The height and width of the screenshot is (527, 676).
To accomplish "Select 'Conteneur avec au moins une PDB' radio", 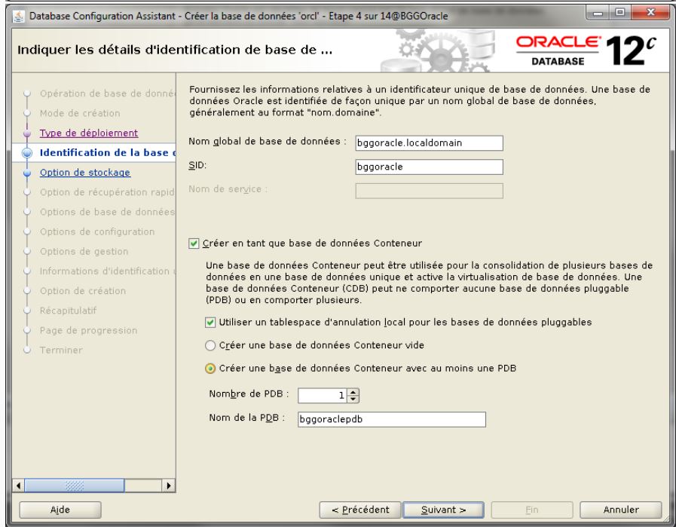I will [210, 369].
